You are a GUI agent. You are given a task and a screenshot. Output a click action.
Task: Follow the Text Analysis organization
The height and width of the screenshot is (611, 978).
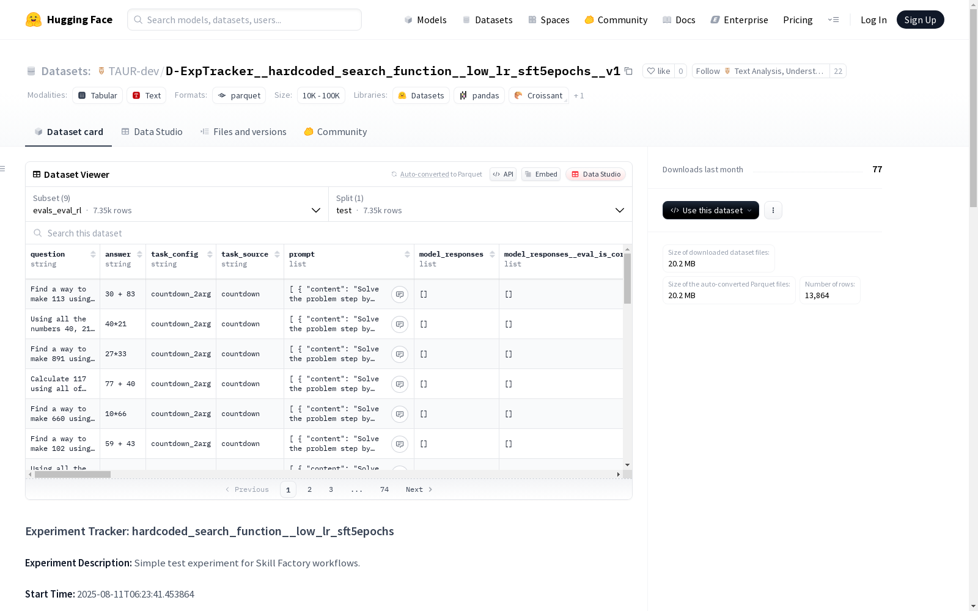(x=760, y=71)
